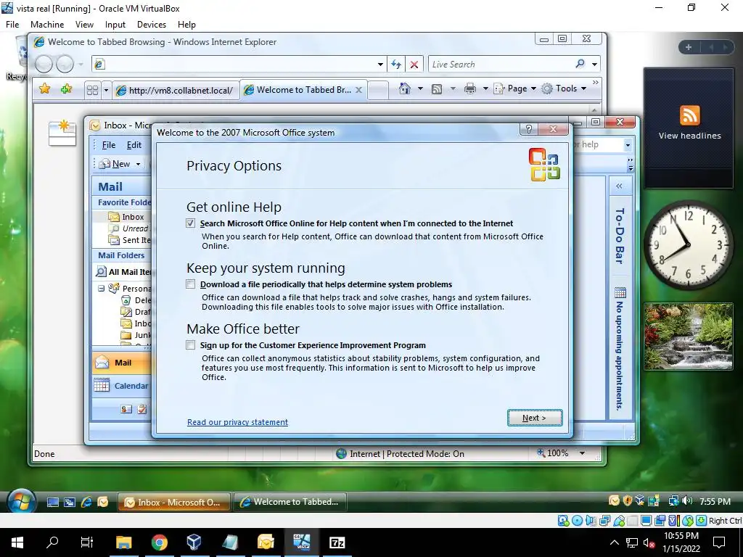Switch to the vm8.collabnet.local tab
743x557 pixels.
176,90
